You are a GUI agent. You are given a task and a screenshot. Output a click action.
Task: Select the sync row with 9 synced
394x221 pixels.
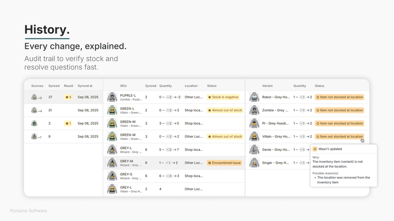click(64, 137)
